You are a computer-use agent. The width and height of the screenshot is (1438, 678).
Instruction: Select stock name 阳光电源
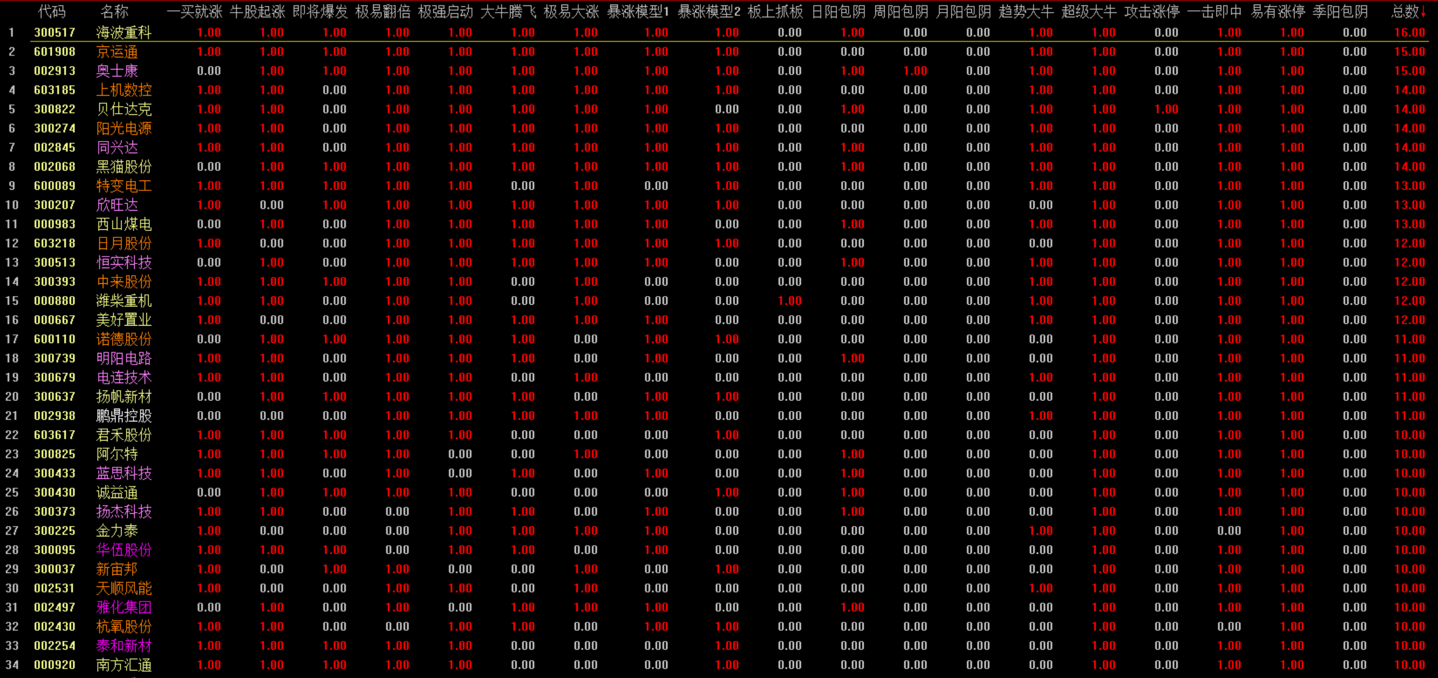pos(124,128)
